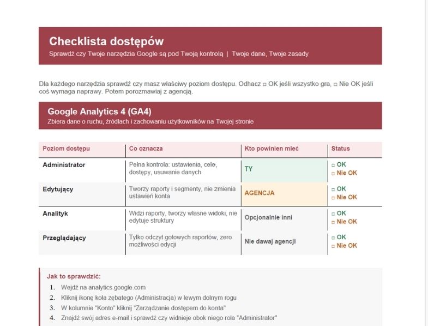Screen dimensions: 428x326
Task: Click step 3 about 'Zarządzanie dostępem do konta'
Action: click(143, 308)
